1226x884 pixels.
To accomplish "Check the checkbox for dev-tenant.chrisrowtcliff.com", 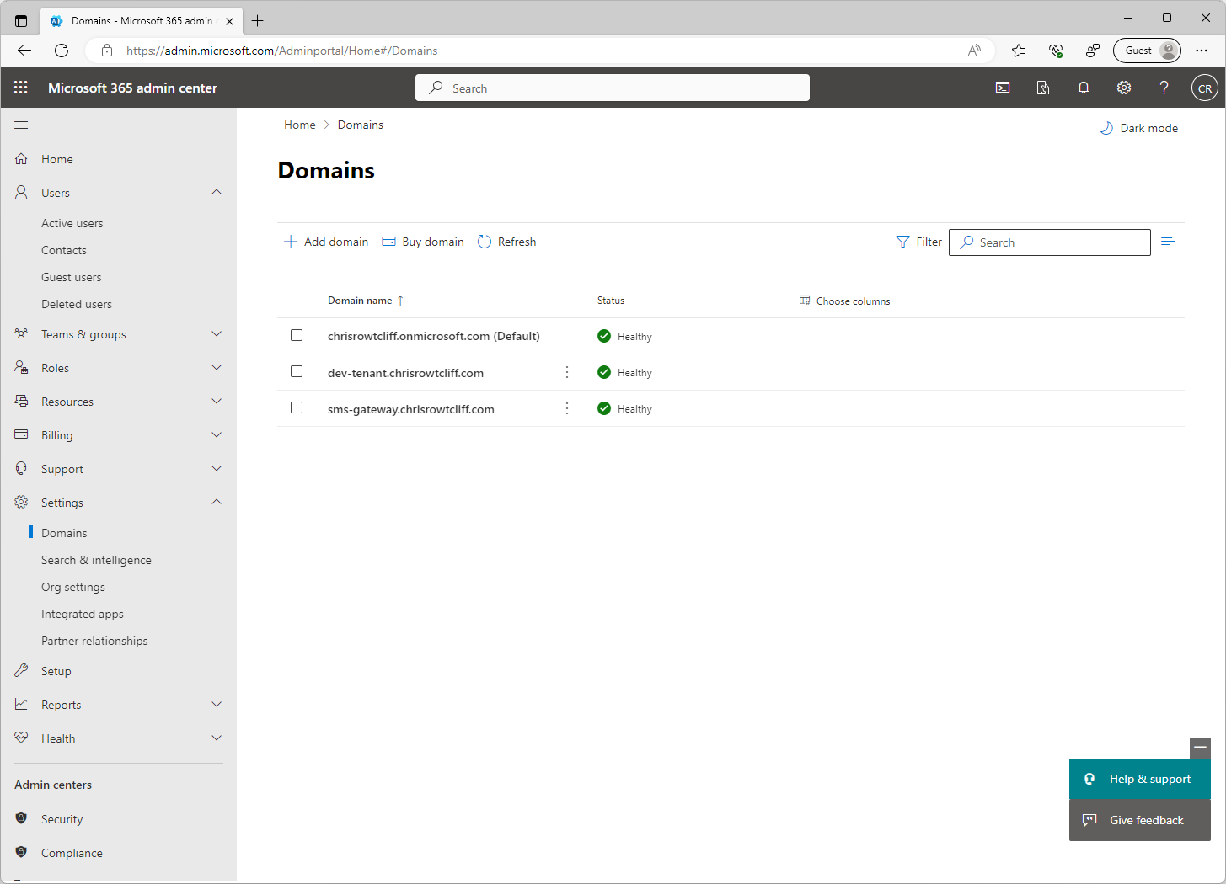I will click(x=296, y=370).
